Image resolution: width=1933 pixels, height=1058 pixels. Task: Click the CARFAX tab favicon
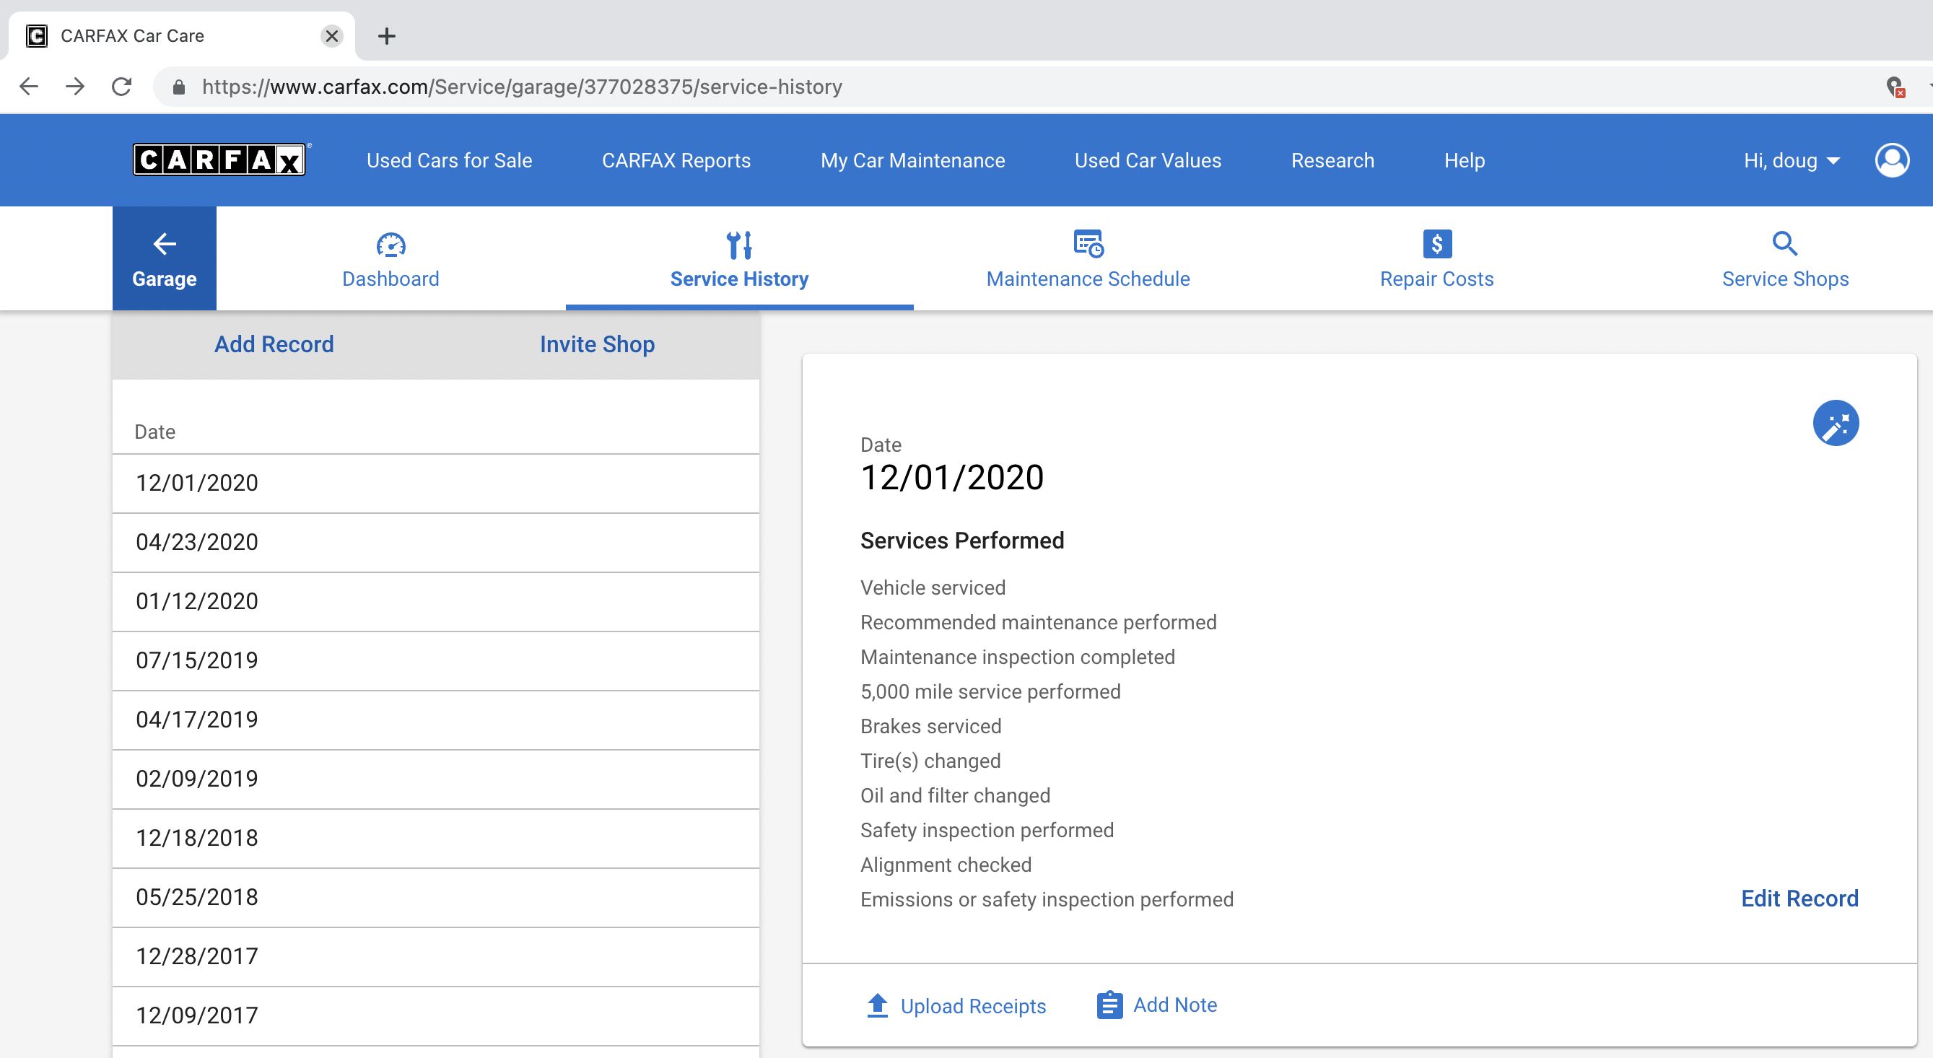[36, 36]
